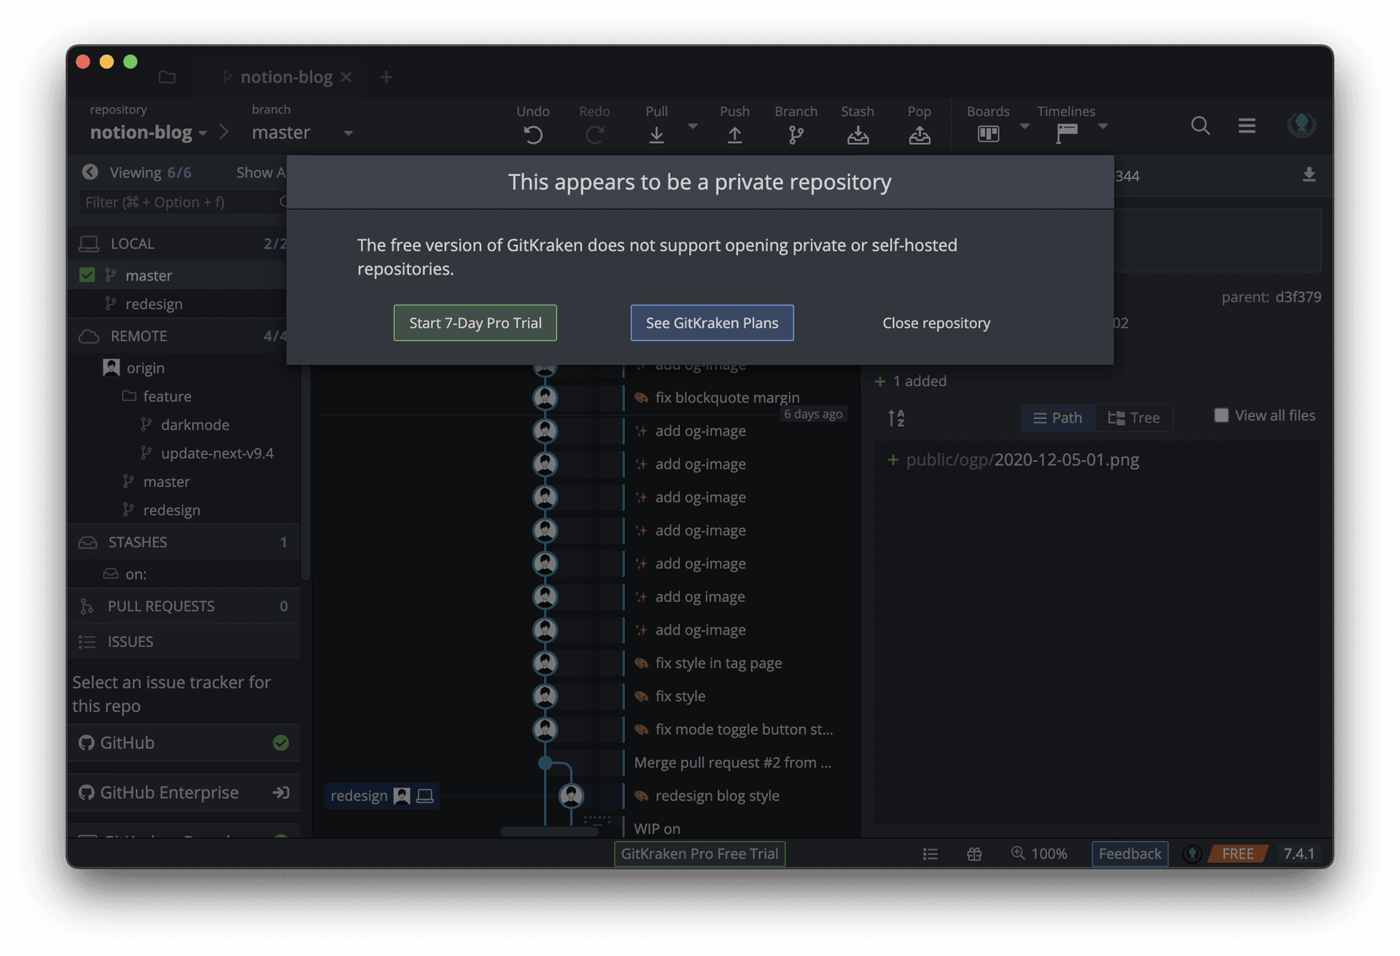Open the Timelines flag icon
The image size is (1400, 956).
pos(1066,133)
